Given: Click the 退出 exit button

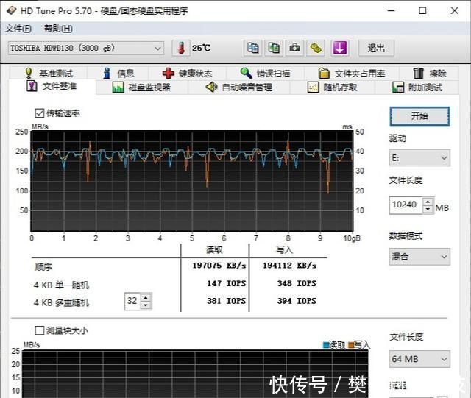Looking at the screenshot, I should [376, 48].
